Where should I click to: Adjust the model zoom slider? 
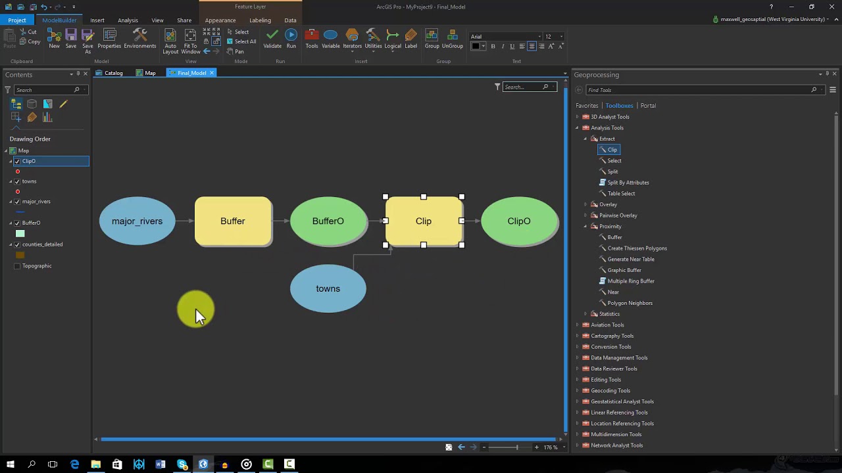516,447
